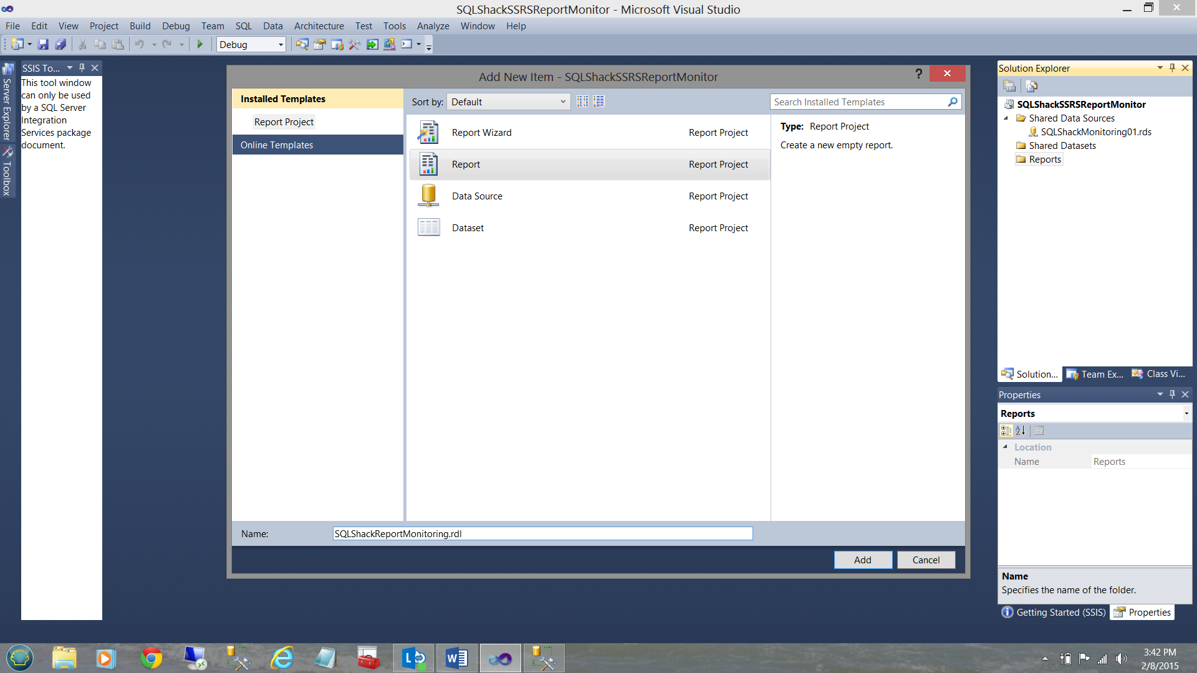The height and width of the screenshot is (673, 1197).
Task: Click the search magnifier in template search
Action: [952, 102]
